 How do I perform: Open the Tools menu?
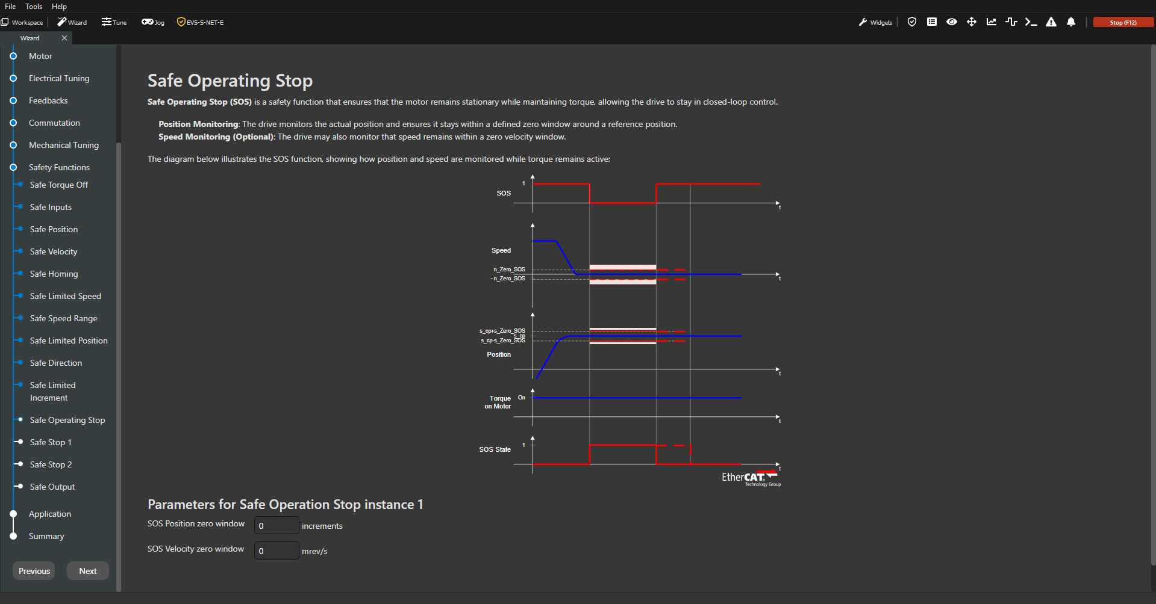tap(34, 6)
